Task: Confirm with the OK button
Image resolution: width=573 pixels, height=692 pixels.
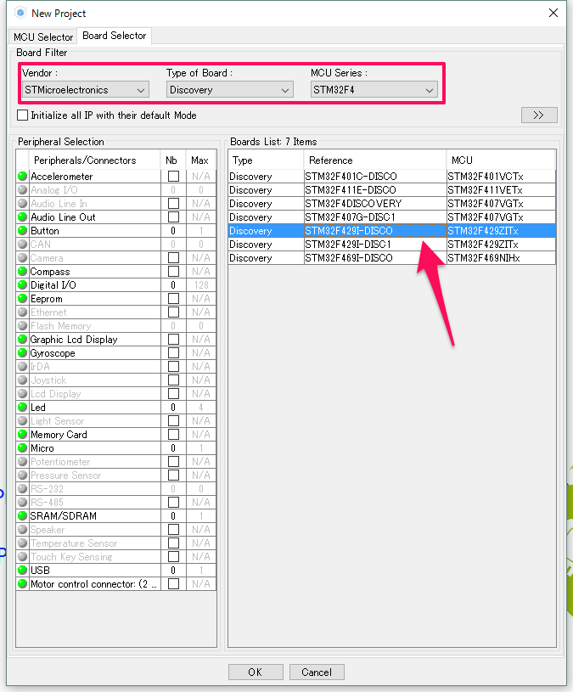Action: 256,672
